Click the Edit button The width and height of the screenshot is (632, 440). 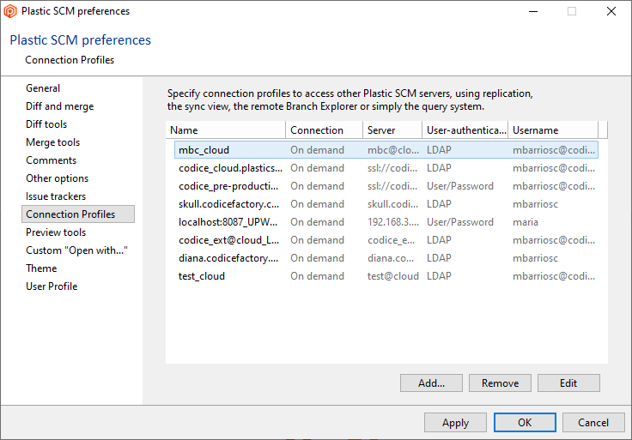point(568,383)
